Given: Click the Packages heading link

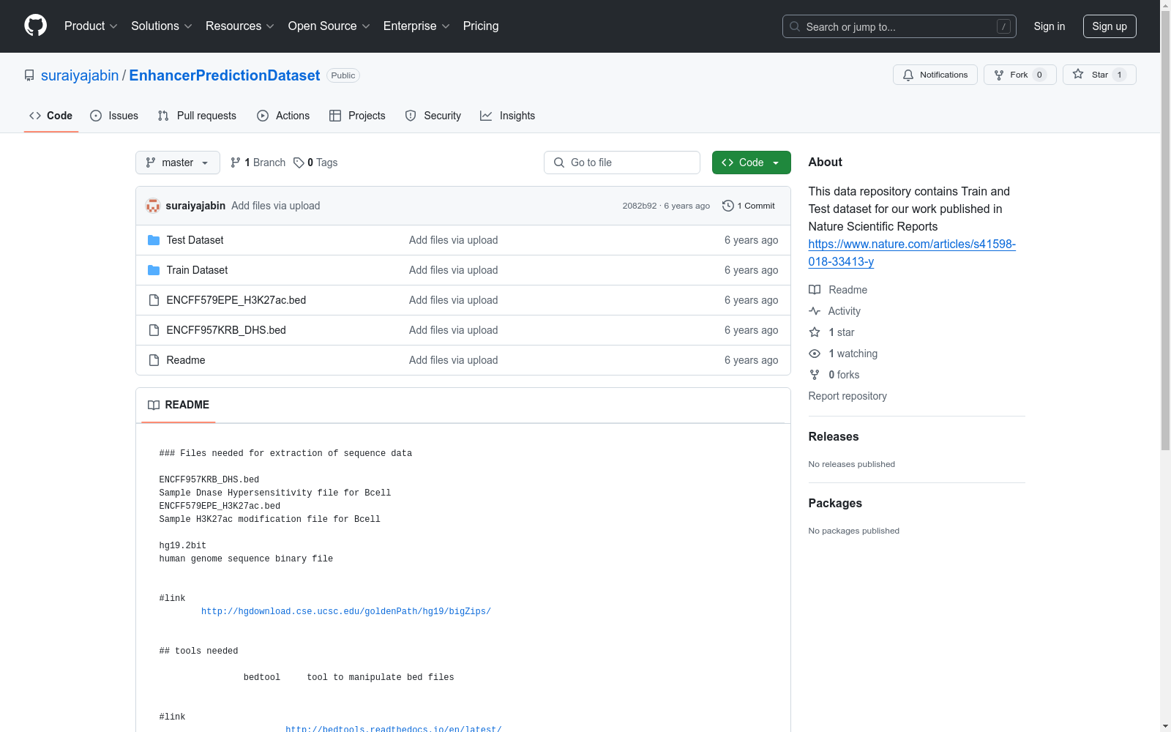Looking at the screenshot, I should click(835, 503).
